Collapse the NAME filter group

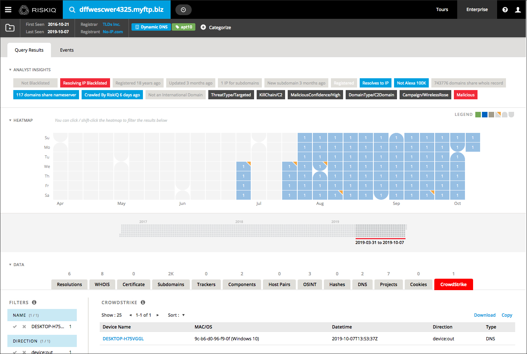click(42, 315)
